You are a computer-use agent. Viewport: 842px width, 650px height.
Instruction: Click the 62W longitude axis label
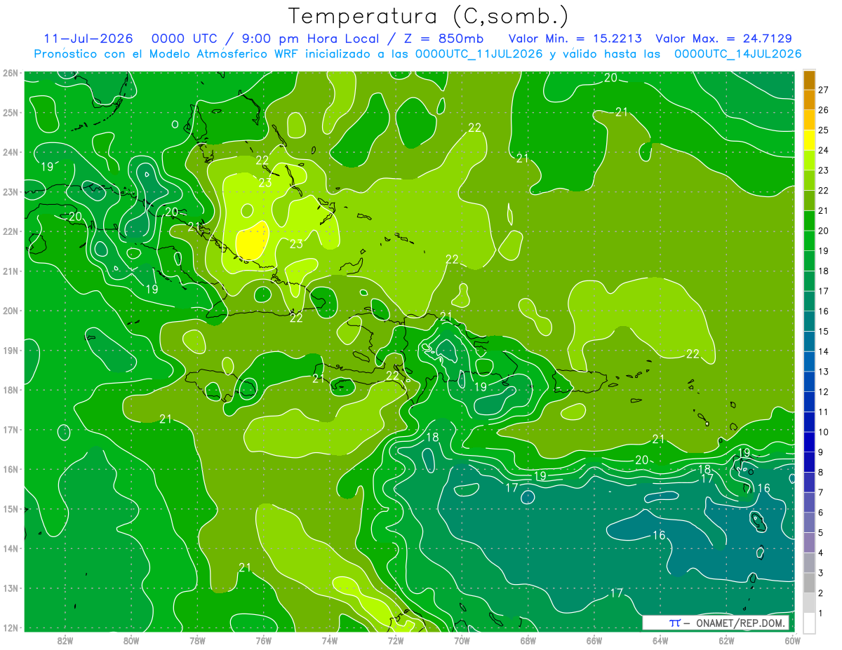coord(726,639)
